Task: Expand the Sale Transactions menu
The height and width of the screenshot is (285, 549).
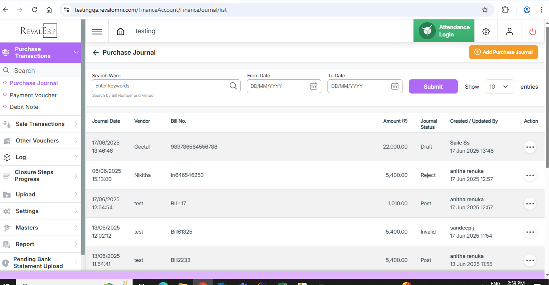Action: pyautogui.click(x=40, y=124)
